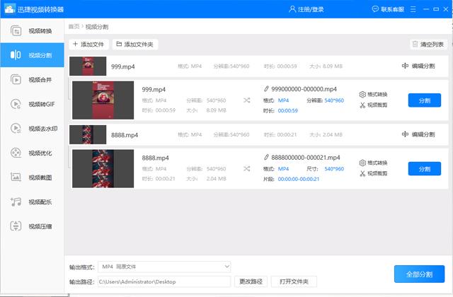This screenshot has height=297, width=453.
Task: Click output filename 8888000000-000021.mp4
Action: [306, 157]
